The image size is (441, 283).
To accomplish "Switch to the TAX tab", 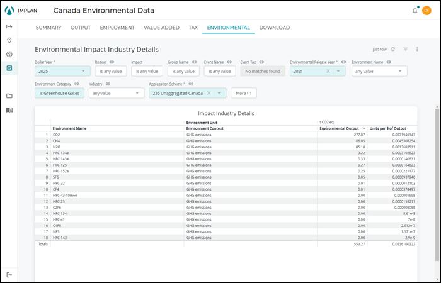I will click(x=193, y=28).
